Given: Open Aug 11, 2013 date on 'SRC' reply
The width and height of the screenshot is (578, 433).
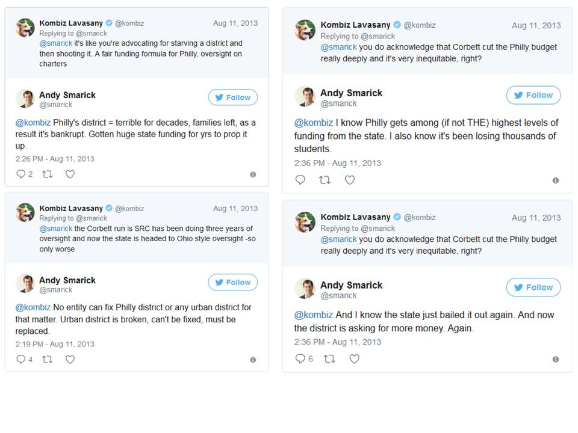Looking at the screenshot, I should 235,209.
